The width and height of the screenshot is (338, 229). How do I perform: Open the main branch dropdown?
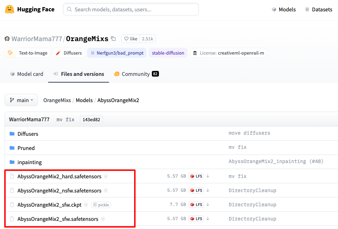(x=21, y=100)
